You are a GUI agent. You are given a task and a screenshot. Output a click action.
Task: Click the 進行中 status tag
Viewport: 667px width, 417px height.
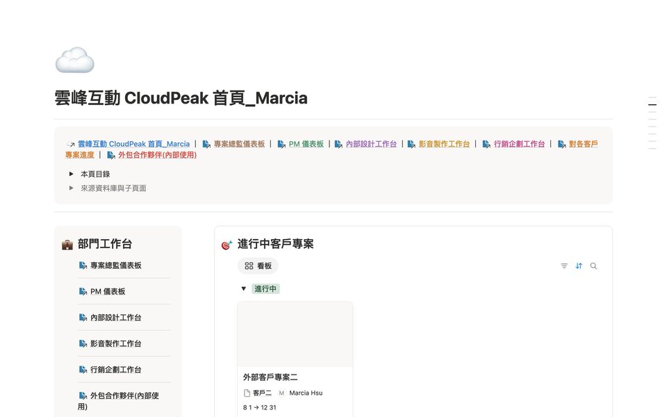[x=265, y=289]
